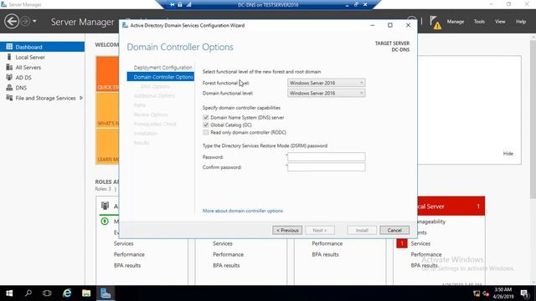
Task: Click the wizard title bar icon
Action: [x=125, y=25]
